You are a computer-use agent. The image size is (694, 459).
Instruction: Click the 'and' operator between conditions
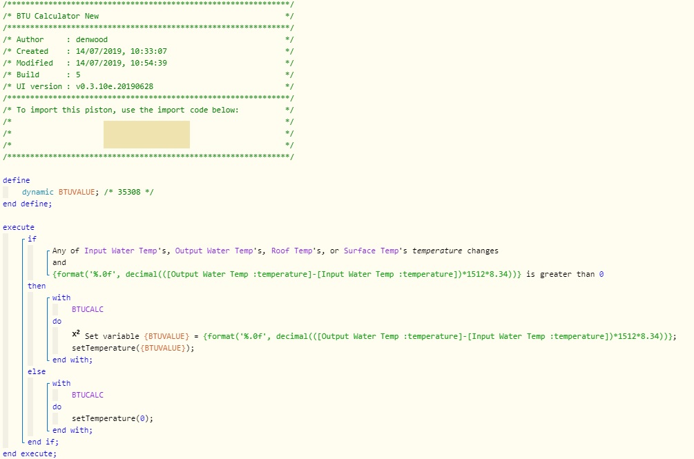(59, 262)
